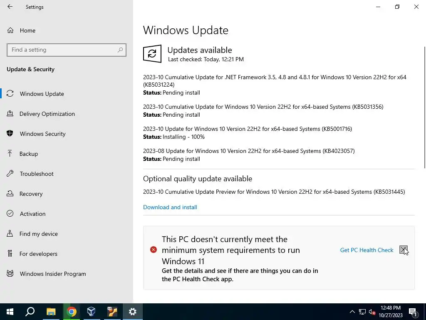Click the Find my device person icon
426x320 pixels.
[10, 233]
